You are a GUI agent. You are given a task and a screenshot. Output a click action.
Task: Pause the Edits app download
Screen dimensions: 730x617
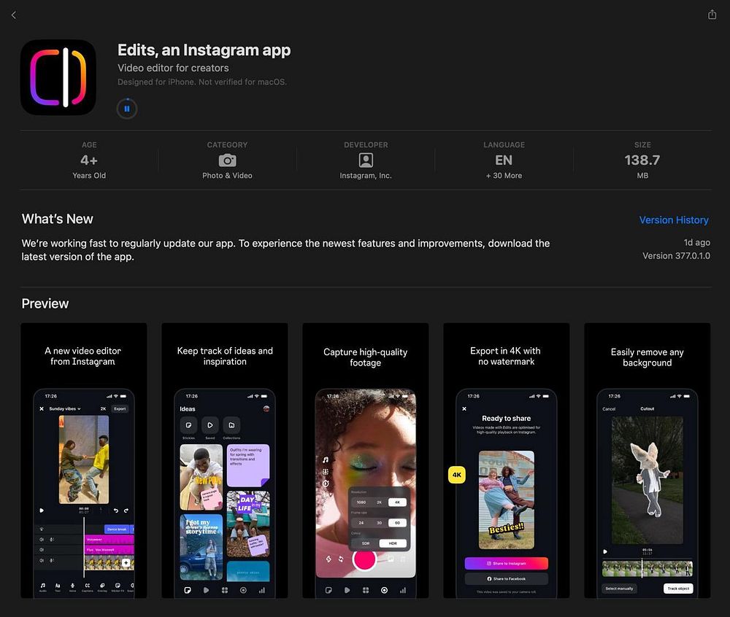pos(126,109)
